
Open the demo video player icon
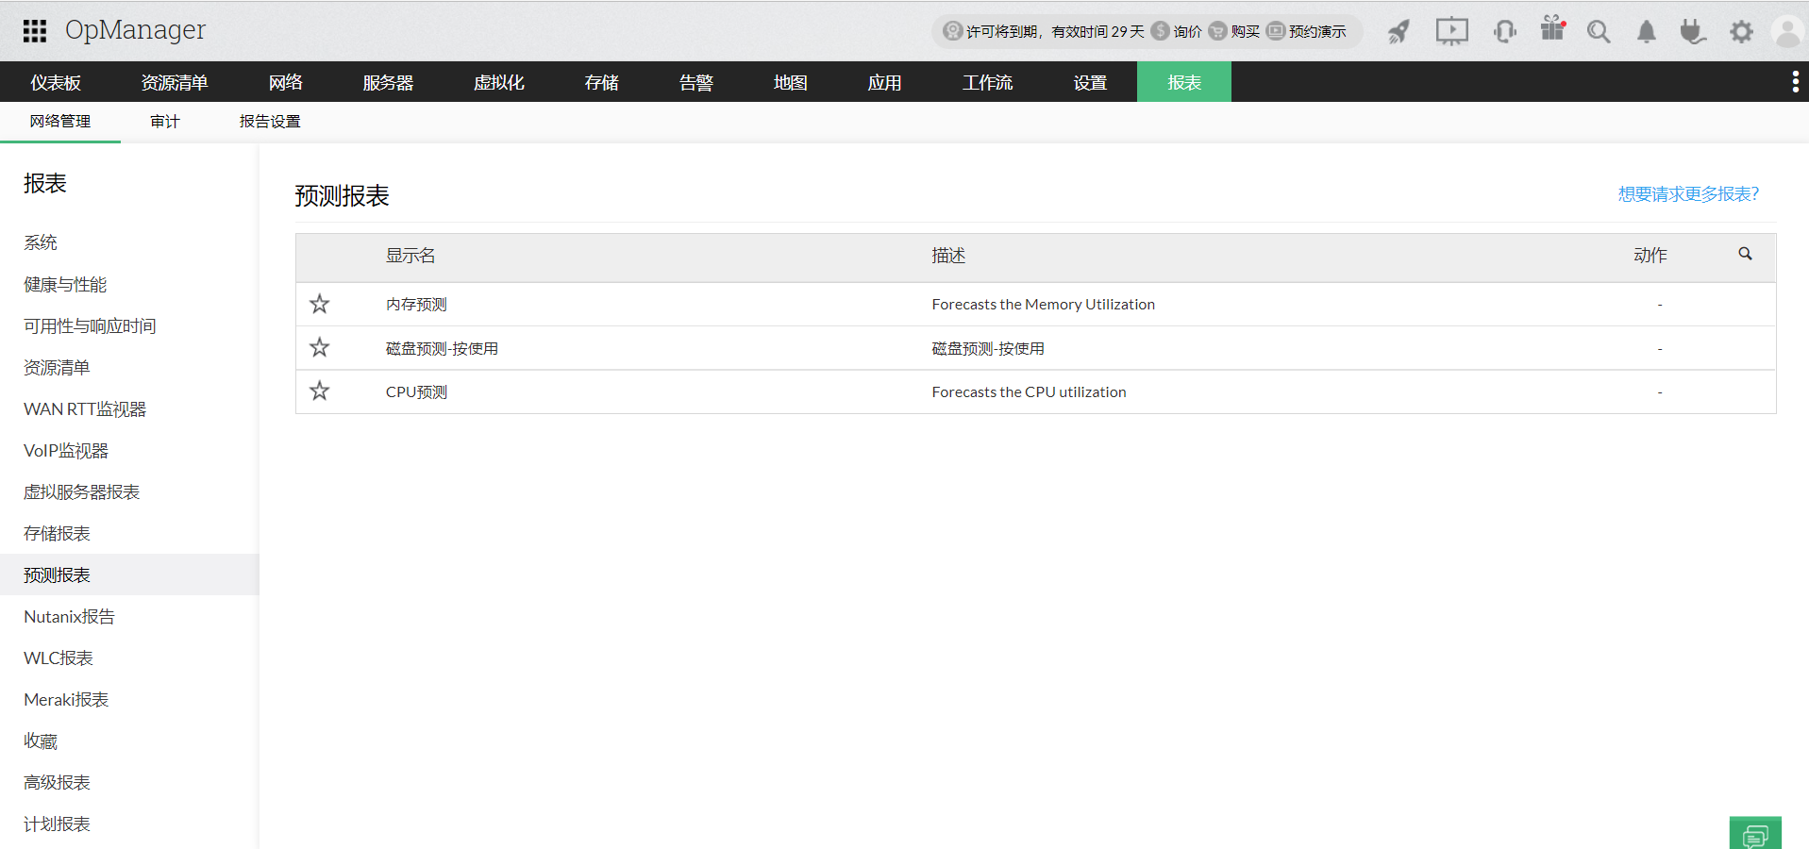tap(1451, 31)
